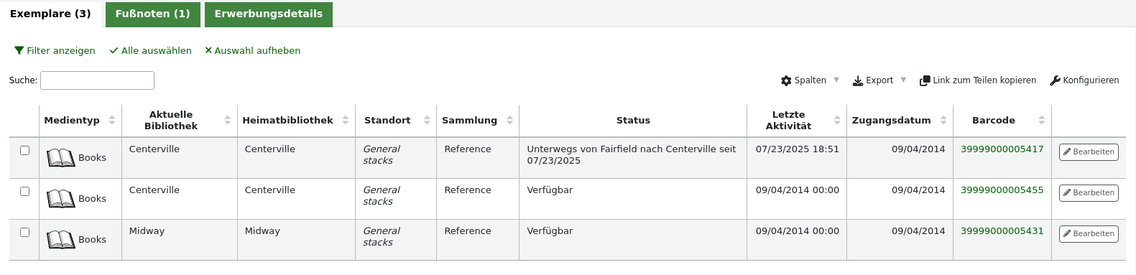1136x275 pixels.
Task: Click the funnel icon for Filter anzeigen
Action: click(19, 51)
